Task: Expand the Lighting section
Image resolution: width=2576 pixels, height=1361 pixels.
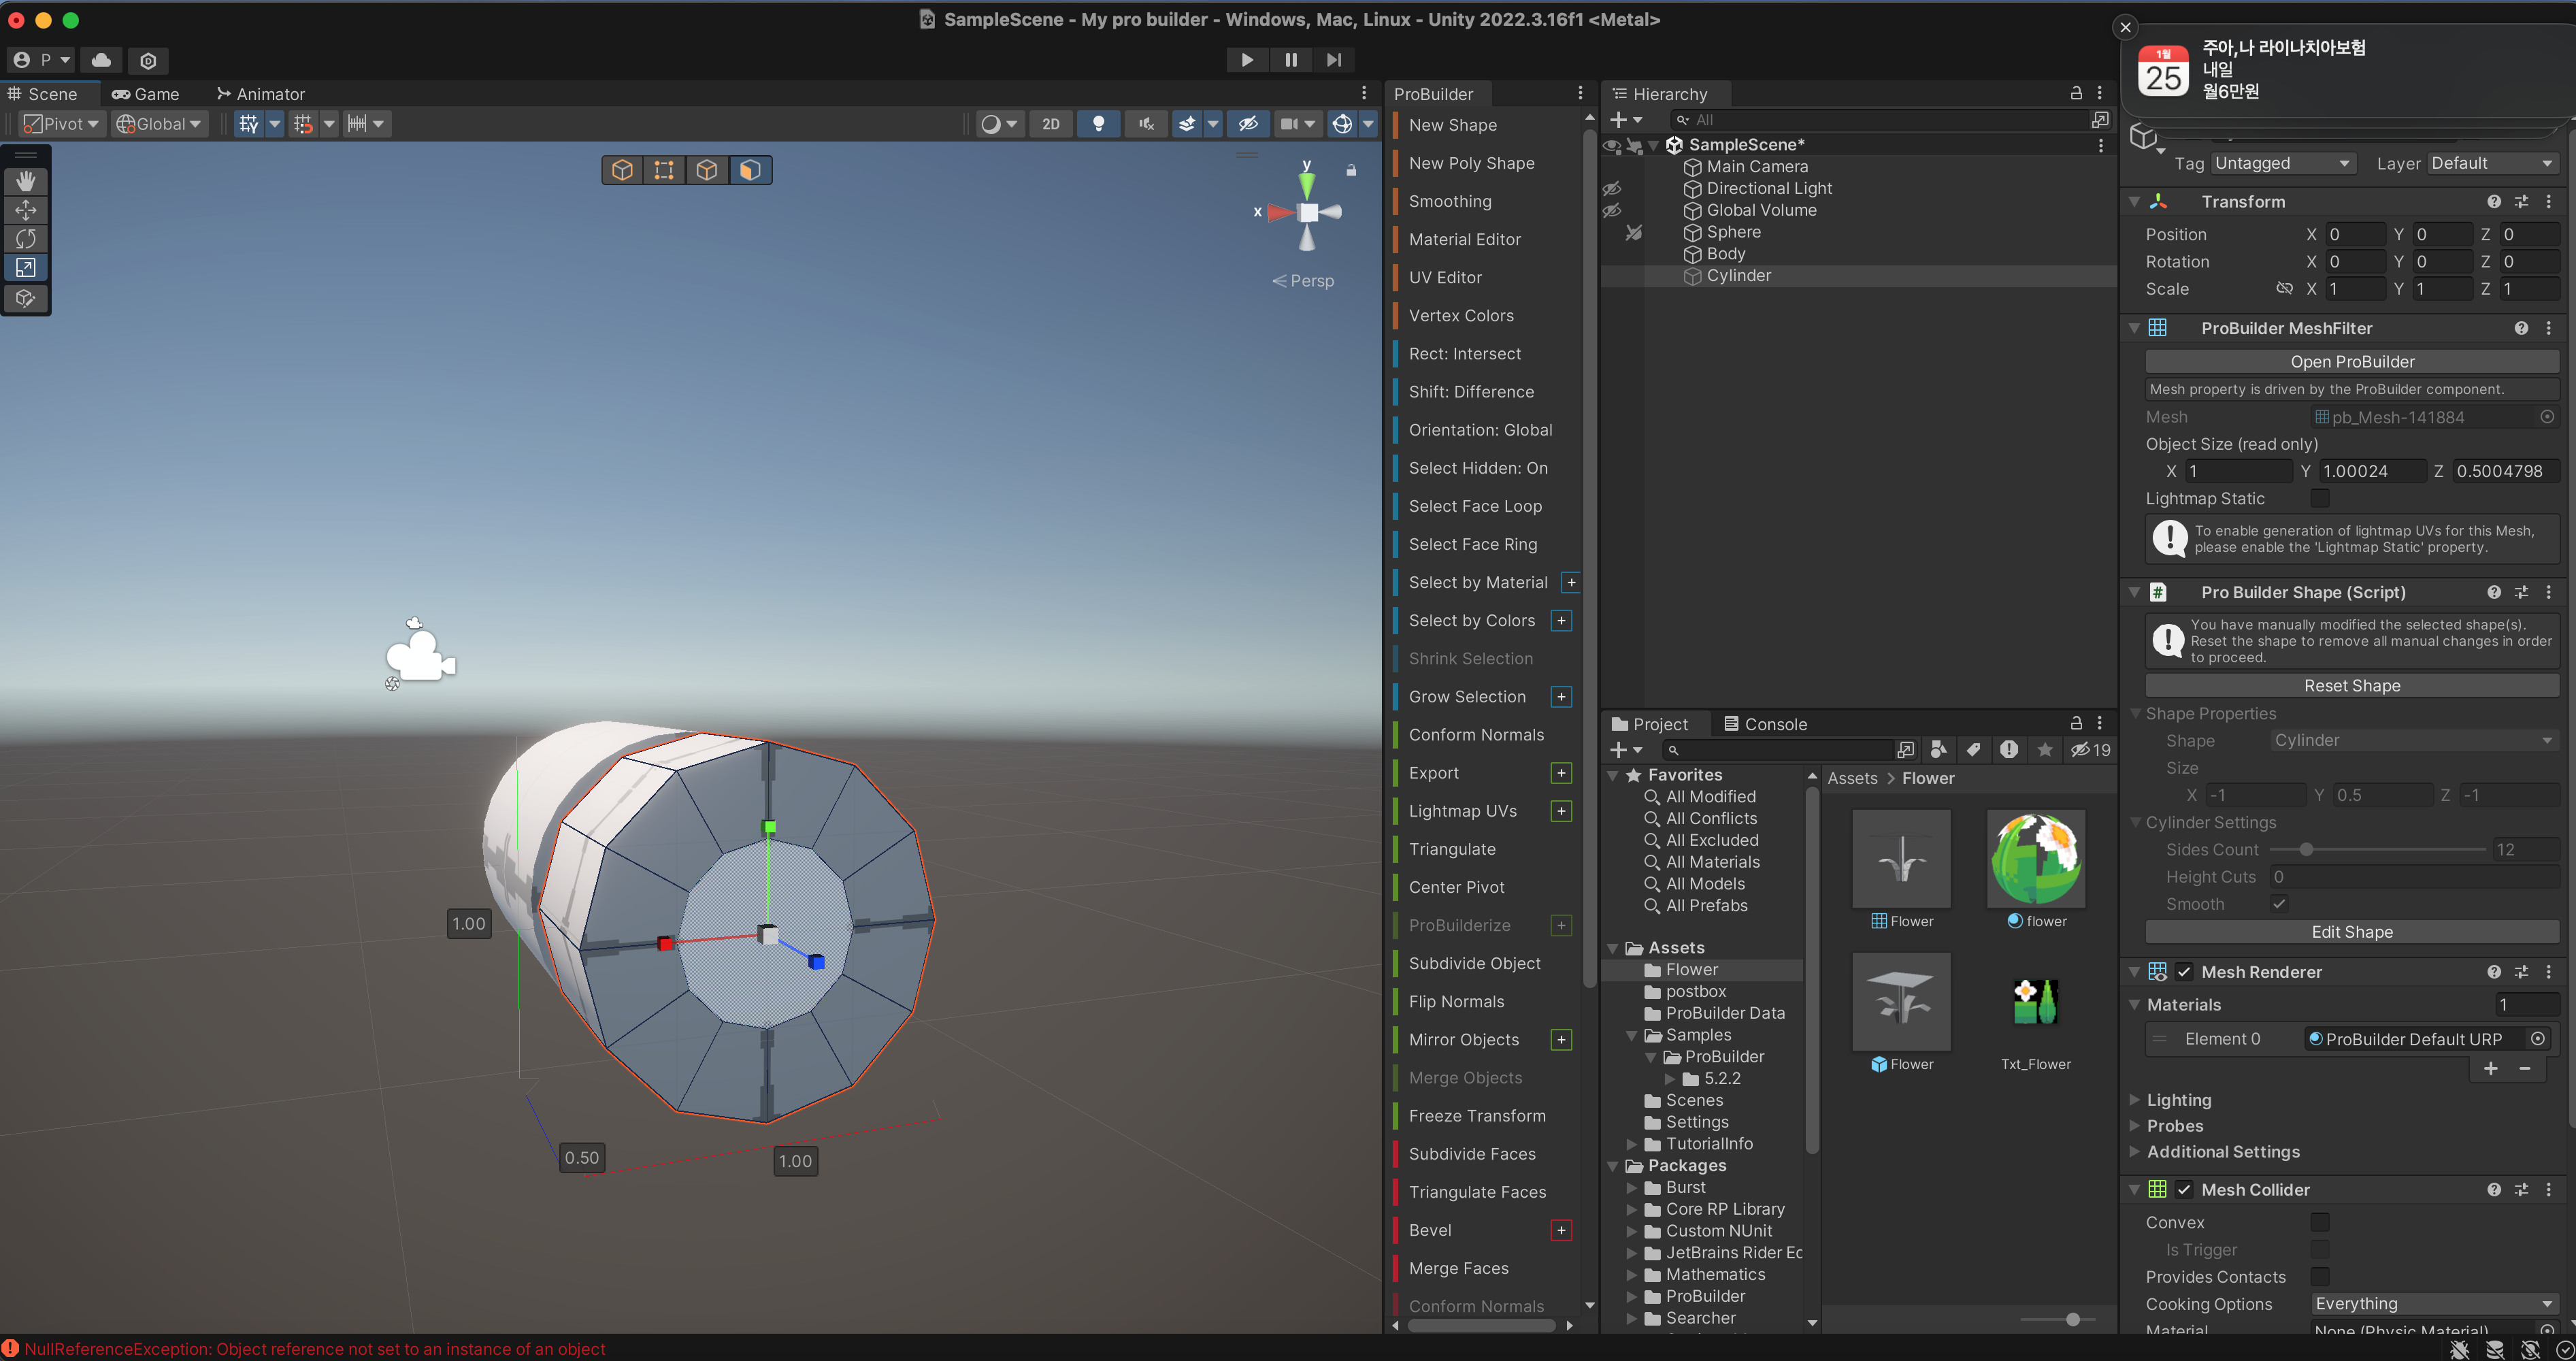Action: click(2179, 1099)
